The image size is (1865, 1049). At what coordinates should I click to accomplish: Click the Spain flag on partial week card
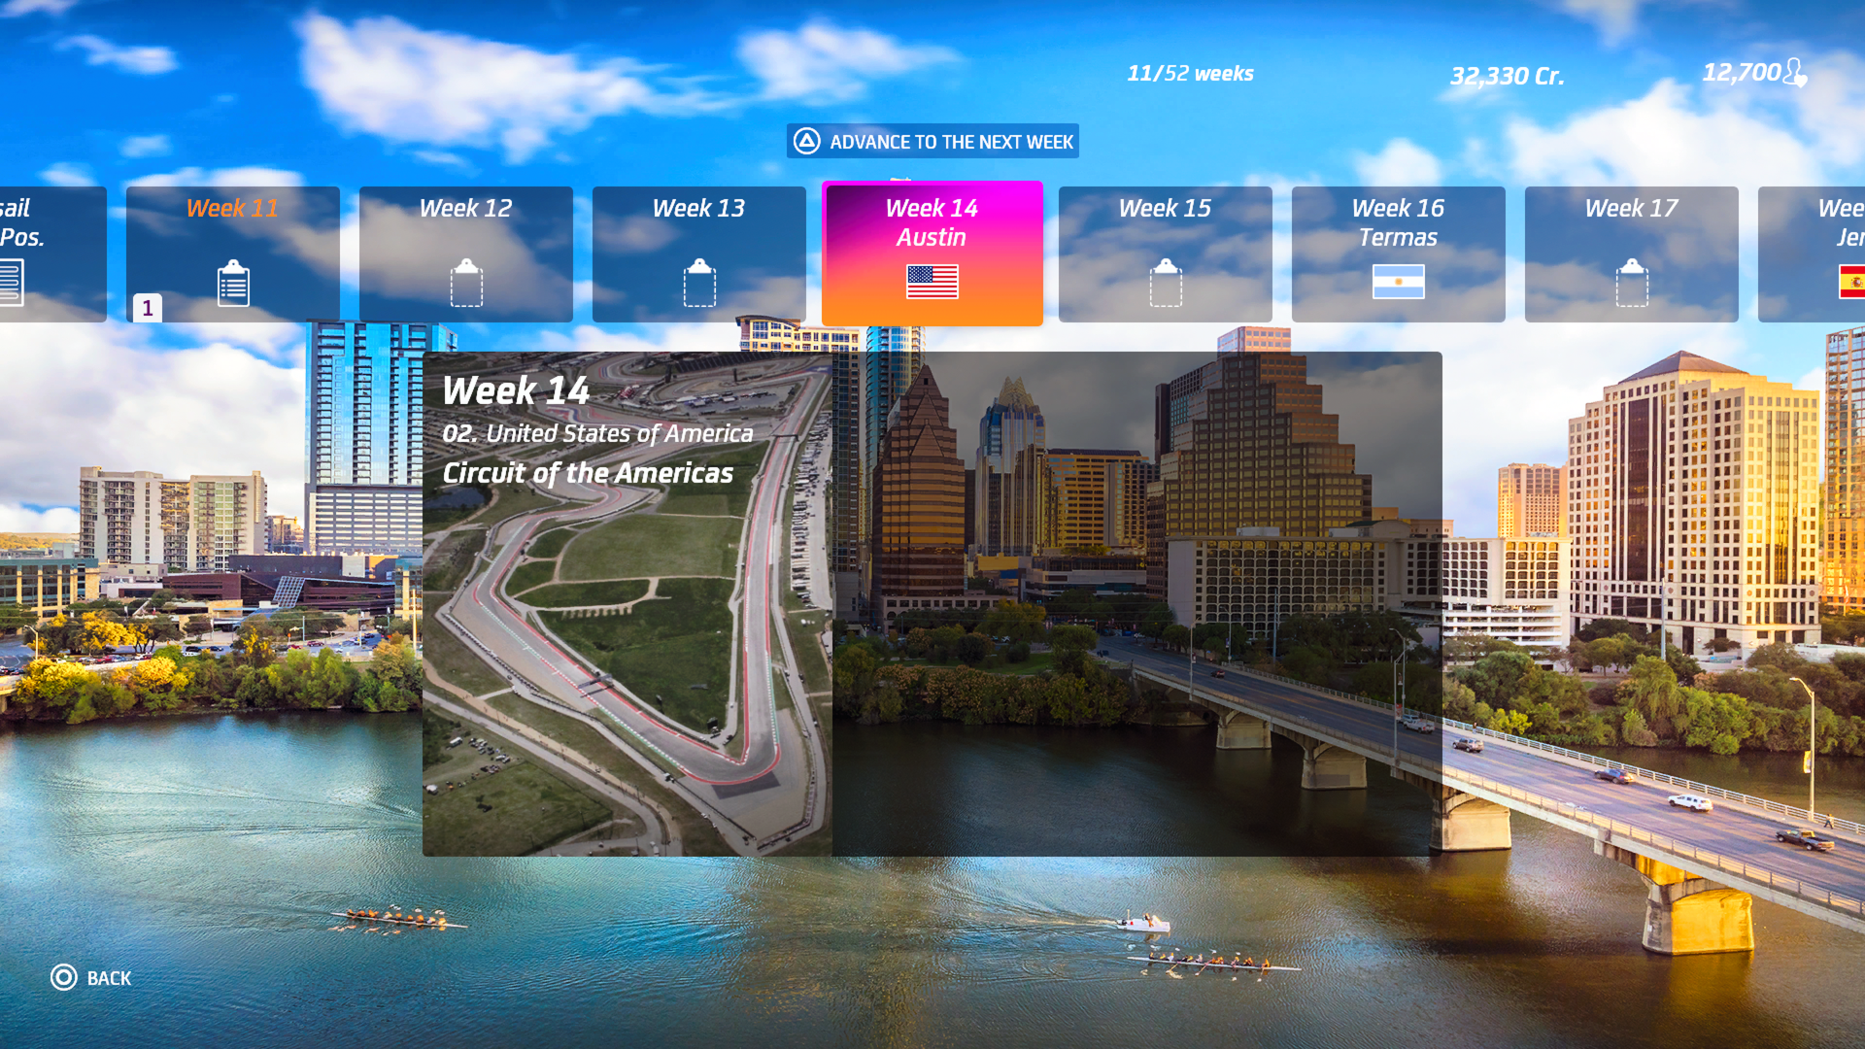[x=1851, y=282]
